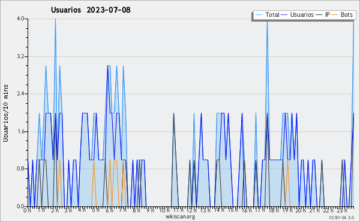This screenshot has height=222, width=360.
Task: Click the '12 h' x-axis label
Action: (x=191, y=211)
